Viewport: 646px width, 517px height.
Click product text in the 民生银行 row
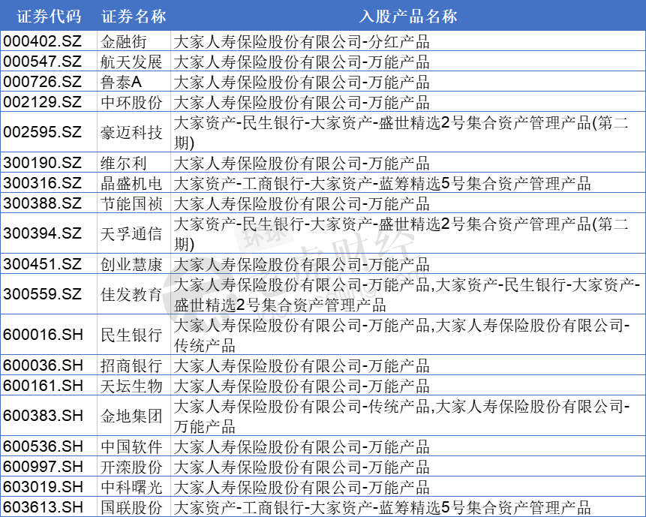click(401, 335)
